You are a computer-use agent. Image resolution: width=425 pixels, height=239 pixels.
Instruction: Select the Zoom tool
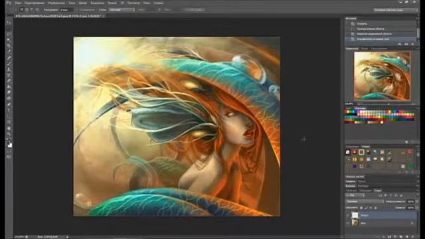coord(9,133)
